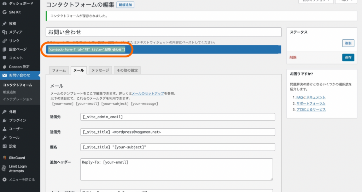Open the その他の設定 tab
Screen dimensions: 362x192
[x=127, y=70]
